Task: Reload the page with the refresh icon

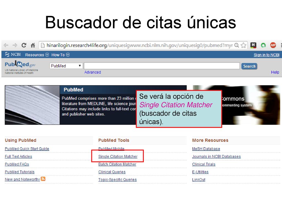Action: coord(24,45)
